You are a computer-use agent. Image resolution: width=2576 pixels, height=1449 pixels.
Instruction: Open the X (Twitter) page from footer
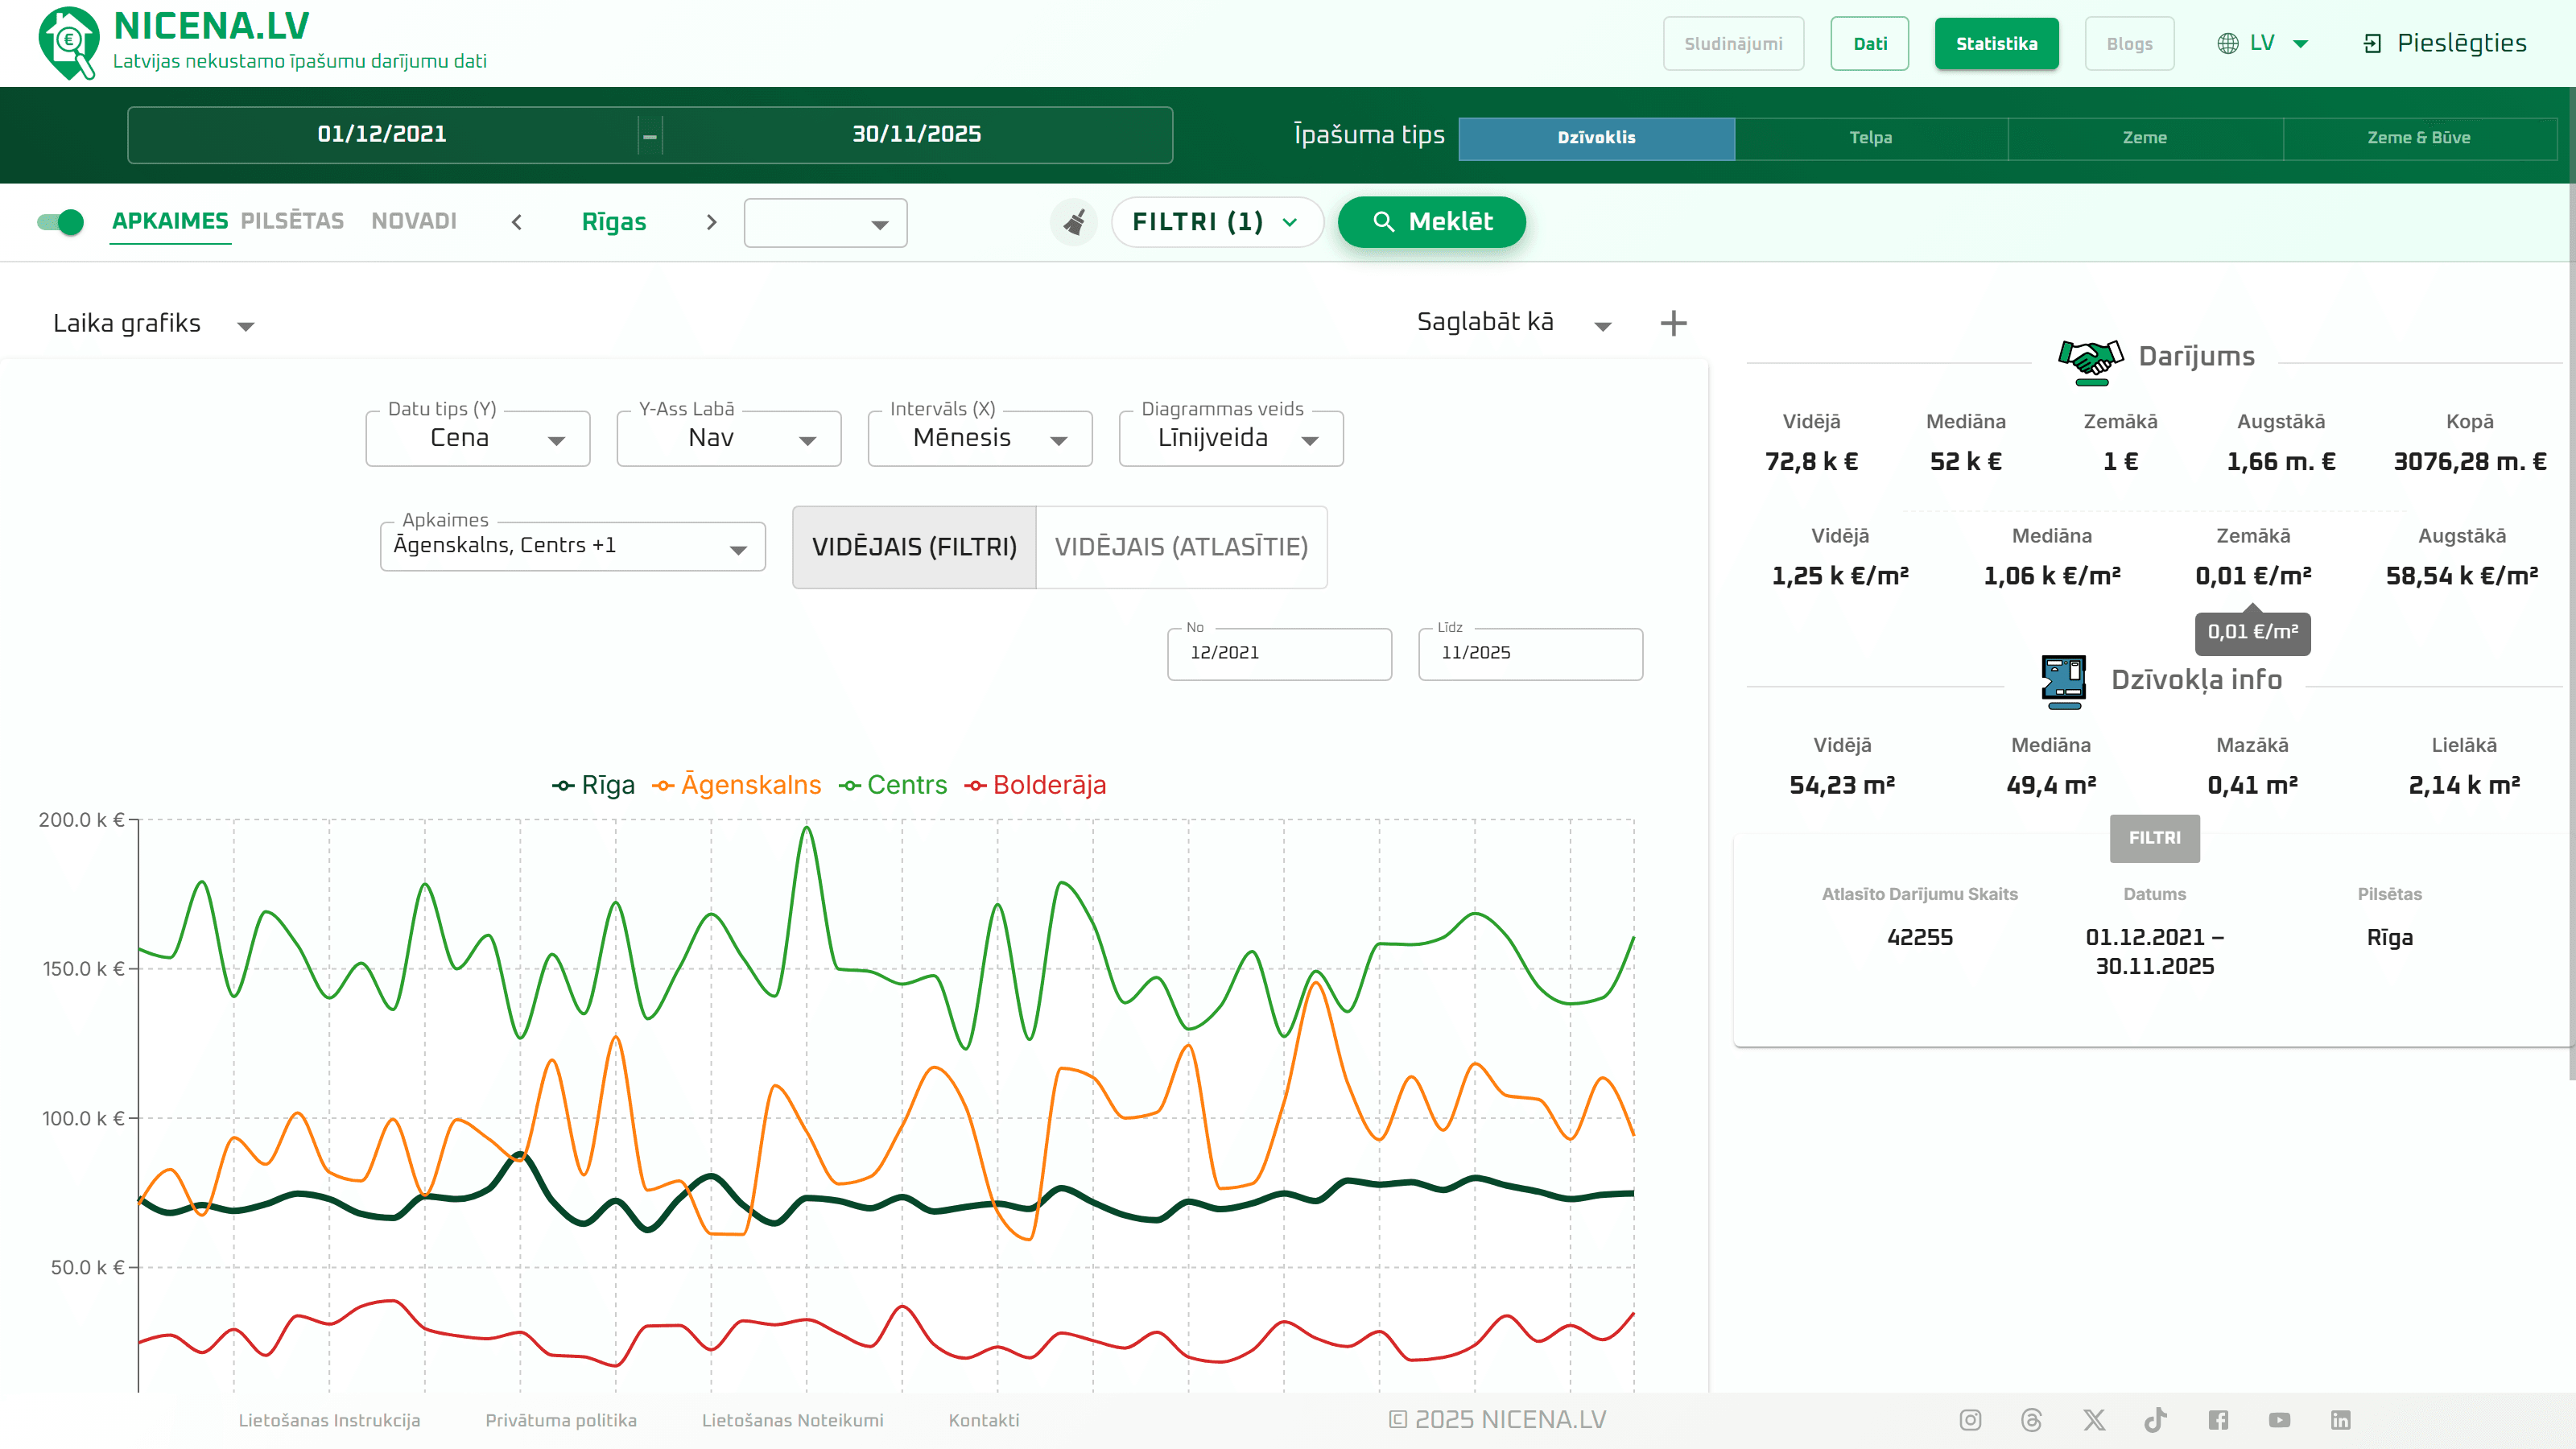click(2094, 1420)
